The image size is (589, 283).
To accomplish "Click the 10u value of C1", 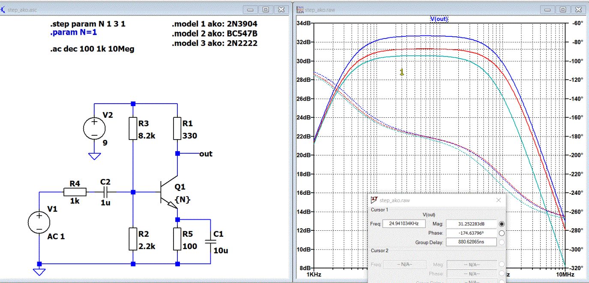I will point(221,250).
